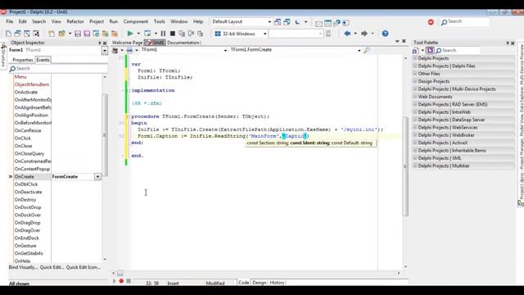Open Default Layout dropdown
Screen dimensions: 524x295
(269, 22)
